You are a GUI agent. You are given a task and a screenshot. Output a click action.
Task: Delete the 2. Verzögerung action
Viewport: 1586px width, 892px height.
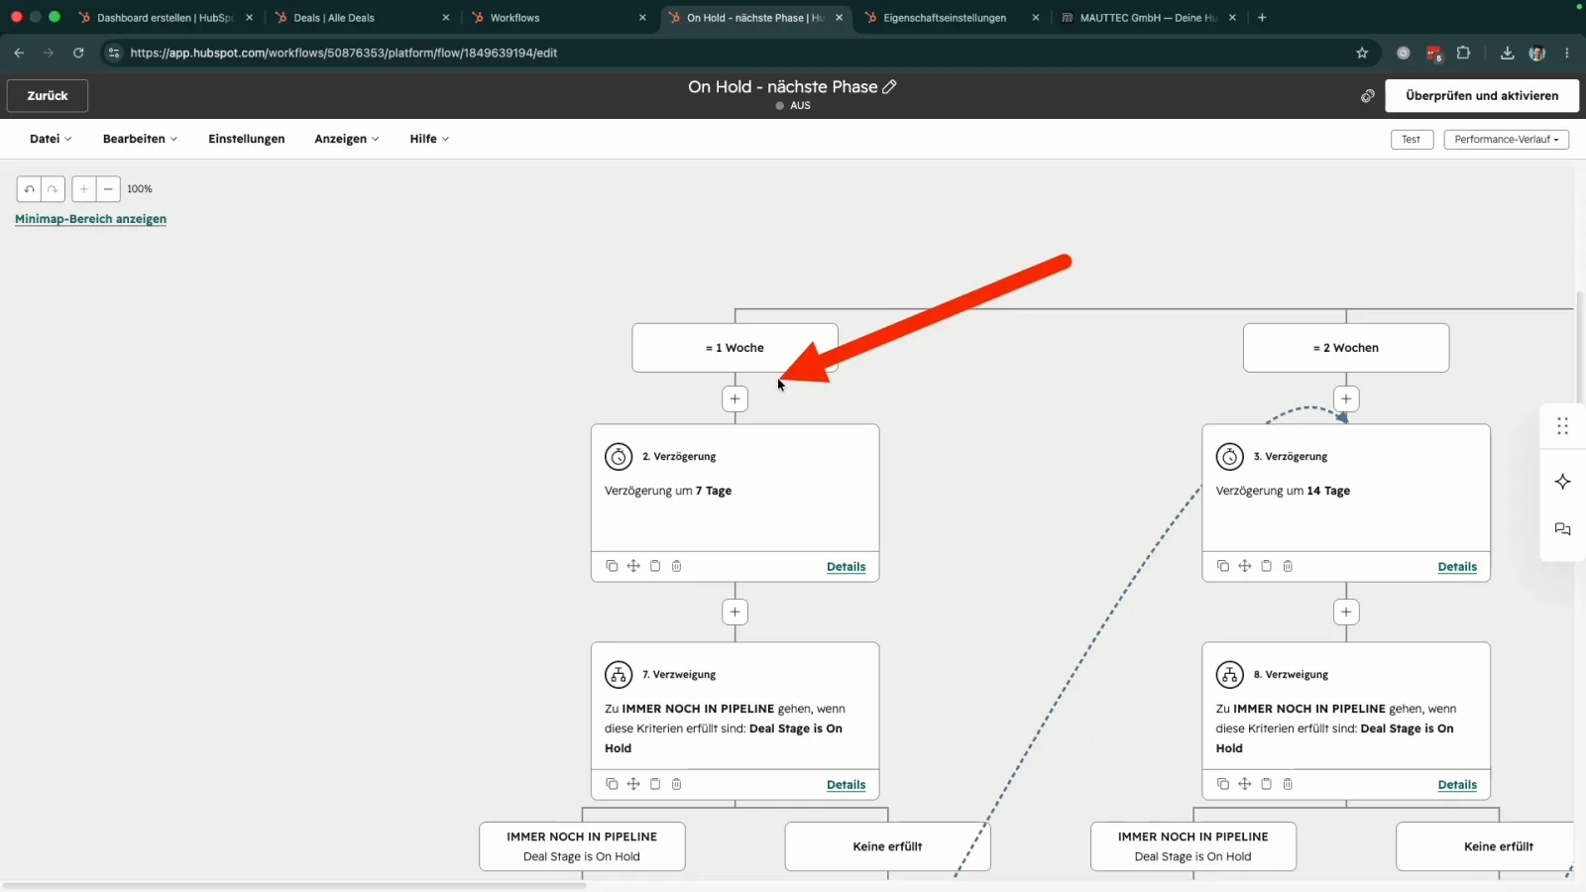[677, 566]
